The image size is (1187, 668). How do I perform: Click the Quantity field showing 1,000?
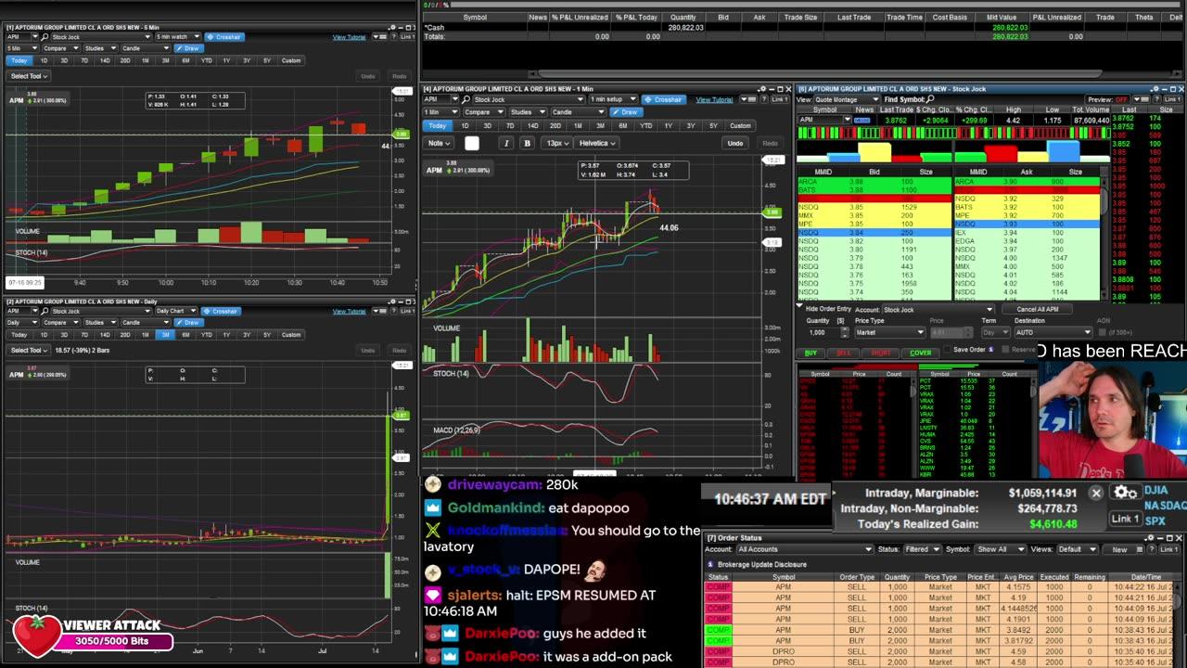pyautogui.click(x=818, y=332)
